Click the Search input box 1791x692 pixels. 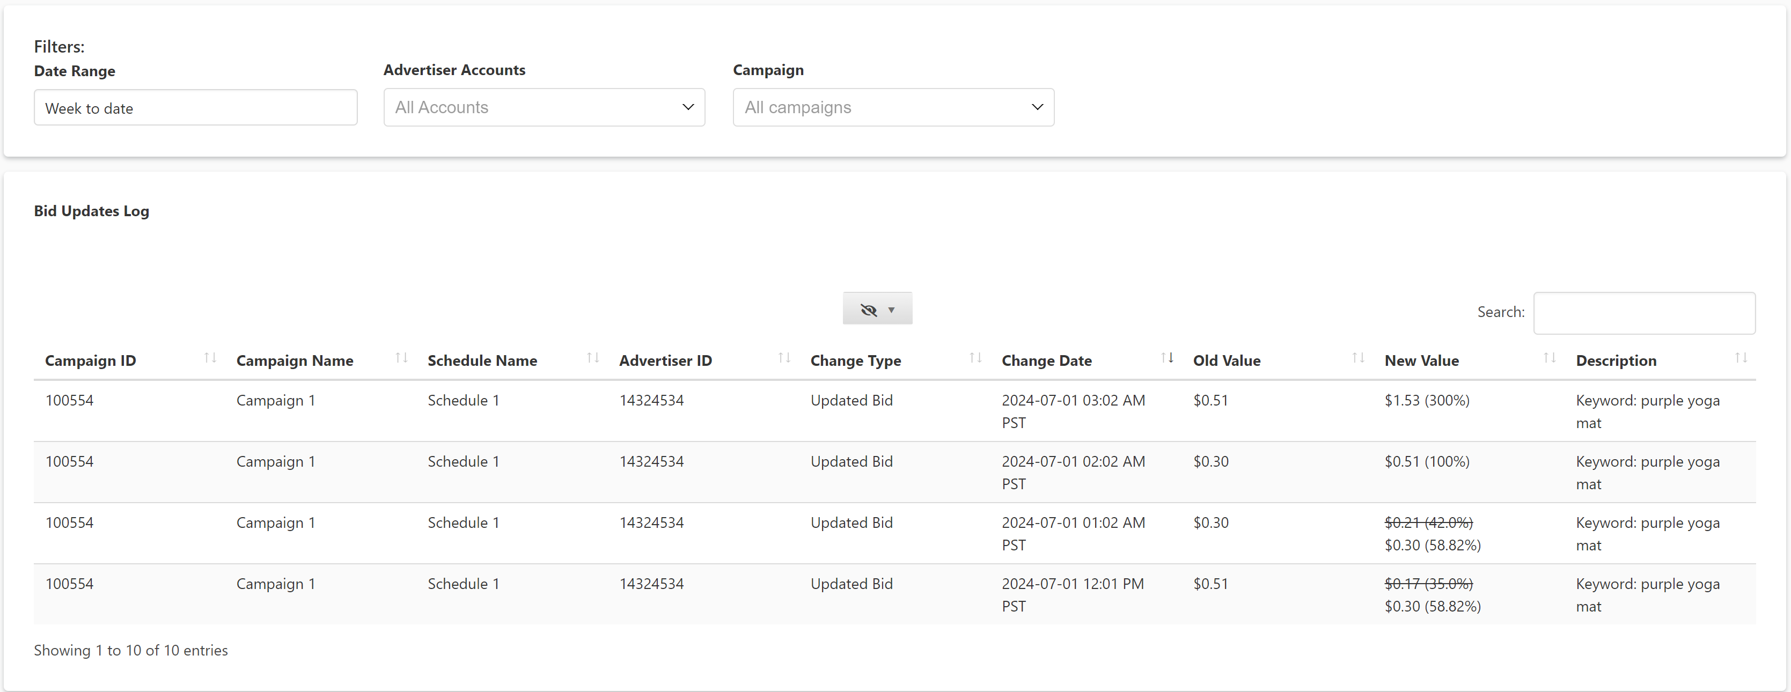[1643, 313]
